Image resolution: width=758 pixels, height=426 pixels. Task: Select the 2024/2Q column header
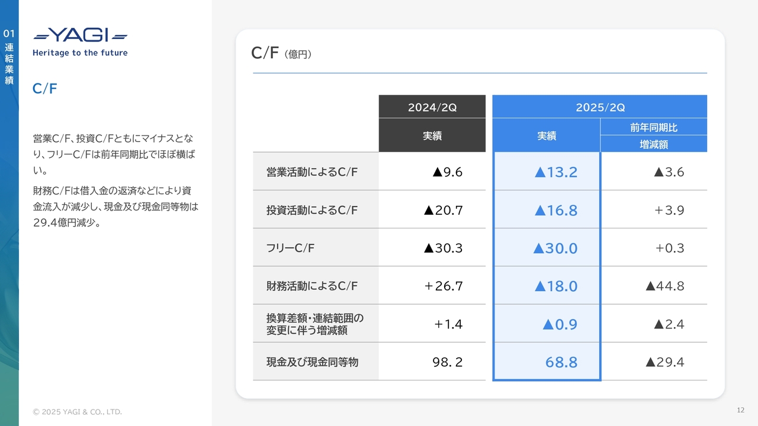point(432,107)
